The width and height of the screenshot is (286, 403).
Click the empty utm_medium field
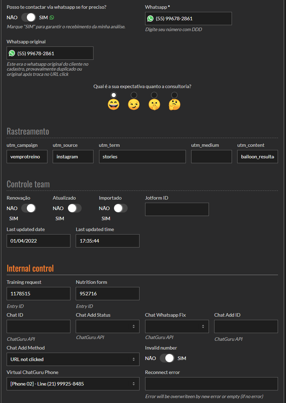[x=211, y=157]
